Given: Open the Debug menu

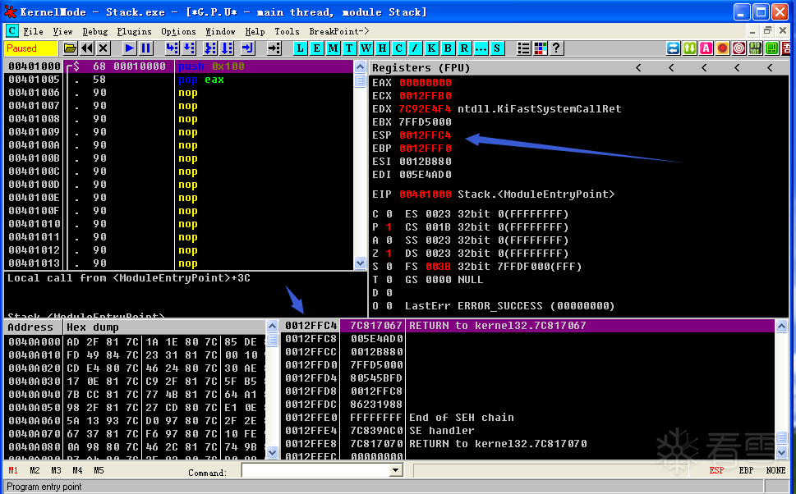Looking at the screenshot, I should (x=95, y=31).
